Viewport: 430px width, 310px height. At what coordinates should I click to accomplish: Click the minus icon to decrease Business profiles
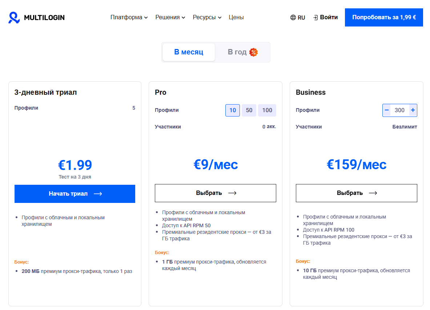[x=387, y=110]
